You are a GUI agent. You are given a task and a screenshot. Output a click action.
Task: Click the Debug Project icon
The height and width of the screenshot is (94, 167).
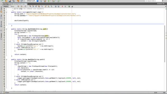[53, 1]
